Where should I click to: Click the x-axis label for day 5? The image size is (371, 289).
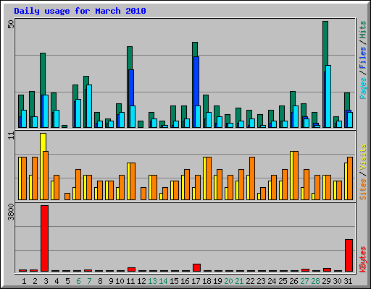67,281
